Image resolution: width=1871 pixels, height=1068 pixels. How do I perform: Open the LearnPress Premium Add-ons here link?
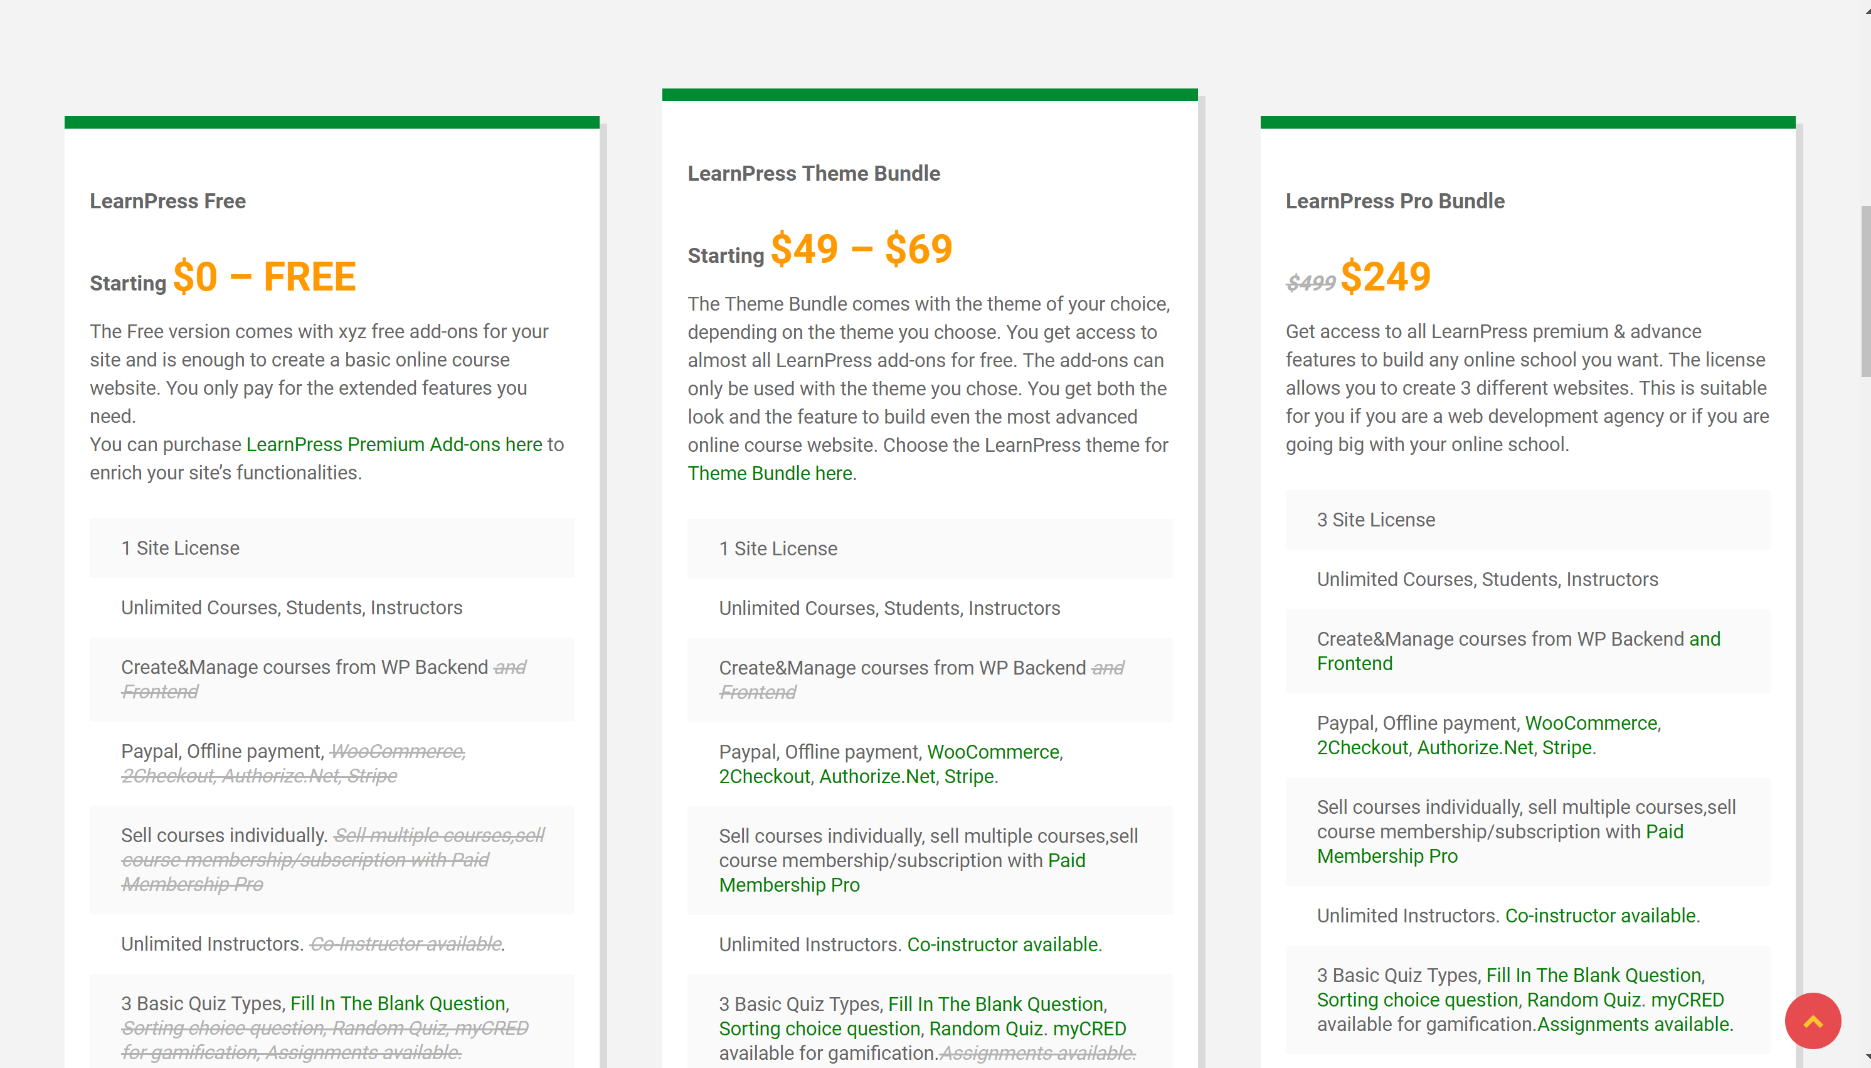click(x=394, y=444)
